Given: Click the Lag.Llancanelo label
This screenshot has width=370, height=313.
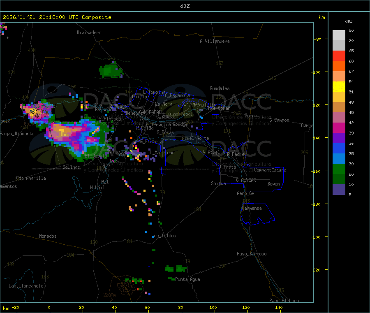Looking at the screenshot, I should tap(26, 286).
